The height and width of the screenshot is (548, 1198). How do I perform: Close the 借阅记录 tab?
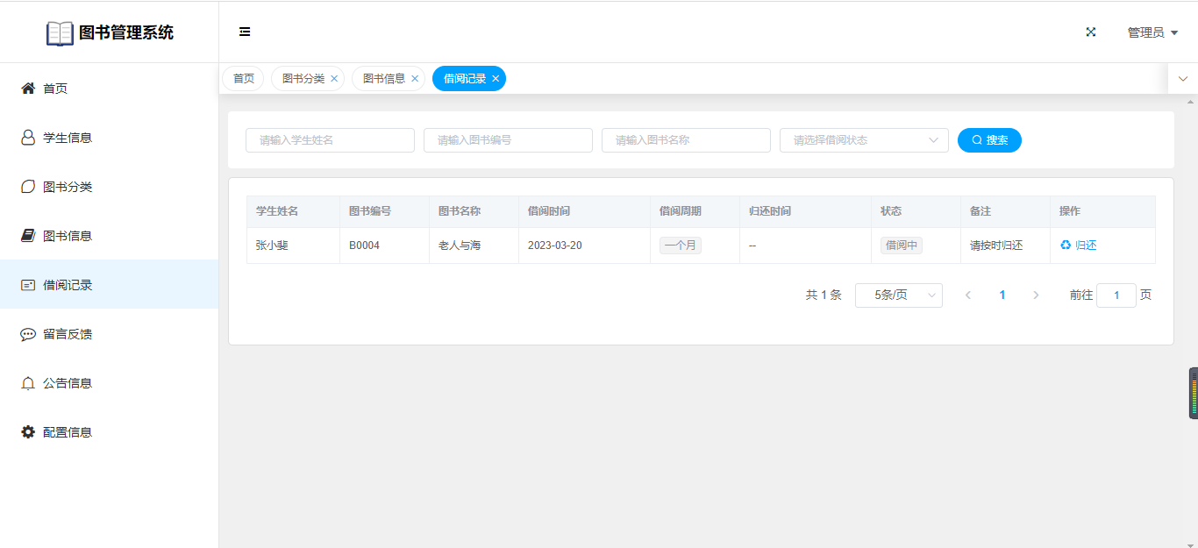pyautogui.click(x=496, y=79)
